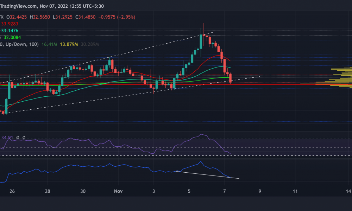352x211 pixels.
Task: Click the price change −0.9575 (−2.95%)
Action: pyautogui.click(x=117, y=17)
